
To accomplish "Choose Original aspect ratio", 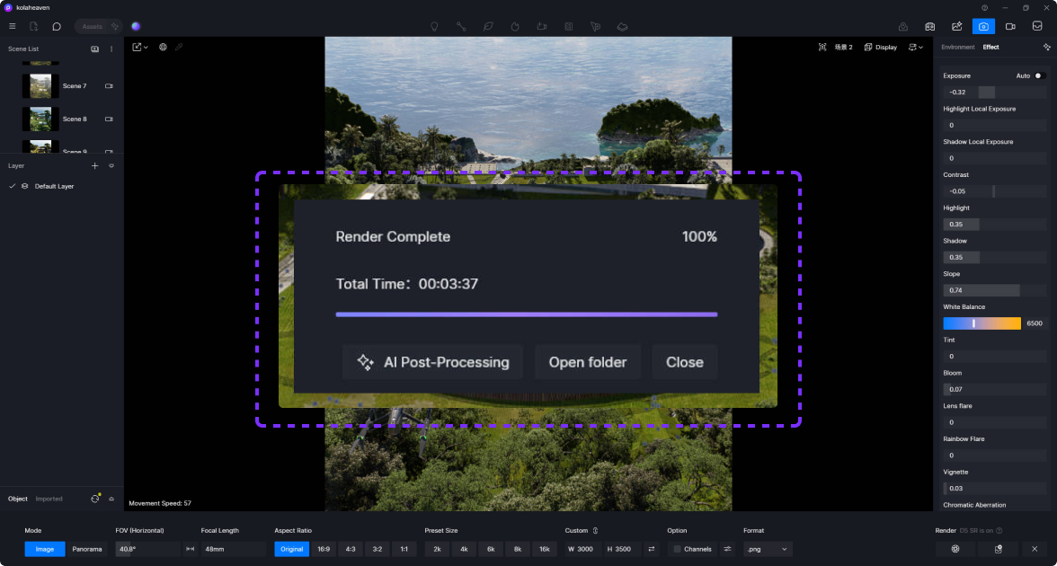I will [292, 549].
